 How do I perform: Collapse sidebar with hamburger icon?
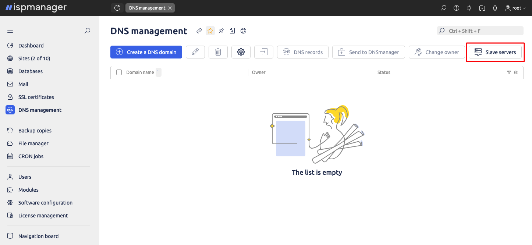coord(10,31)
